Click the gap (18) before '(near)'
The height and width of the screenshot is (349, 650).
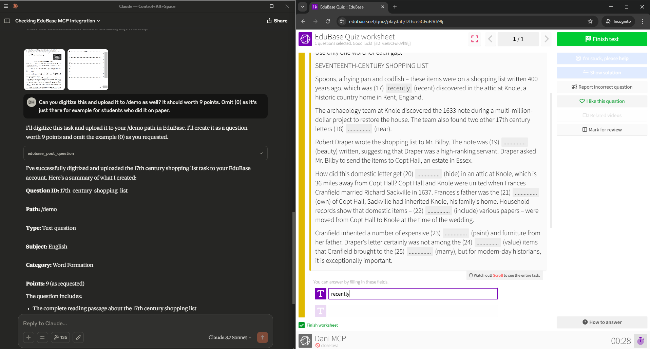click(359, 129)
